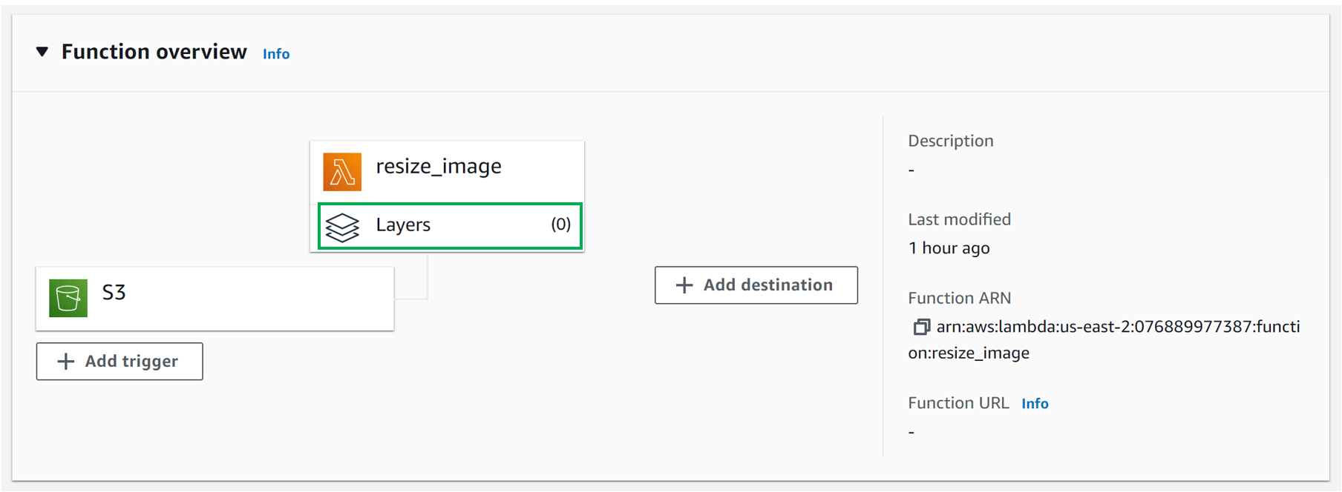Click the Function overview heading text
The height and width of the screenshot is (492, 1342).
(154, 52)
